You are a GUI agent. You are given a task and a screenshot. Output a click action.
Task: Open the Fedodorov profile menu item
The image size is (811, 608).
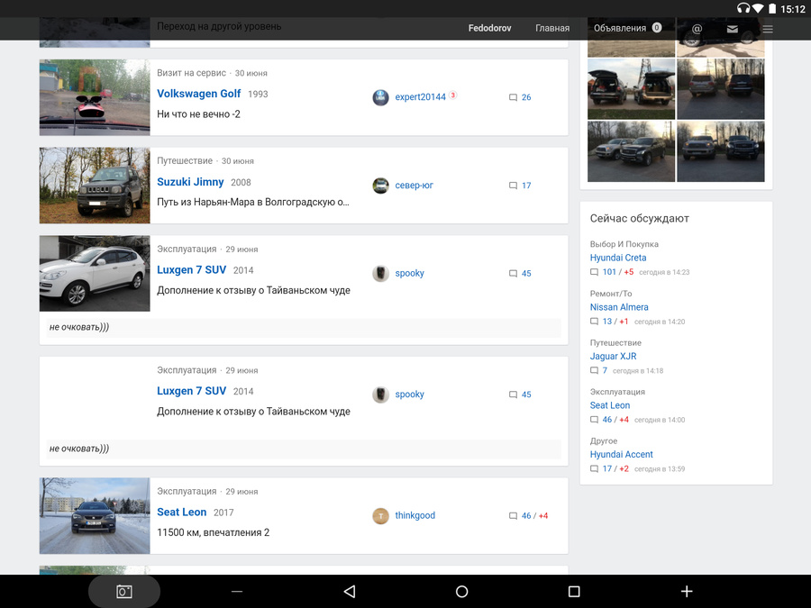pyautogui.click(x=490, y=29)
